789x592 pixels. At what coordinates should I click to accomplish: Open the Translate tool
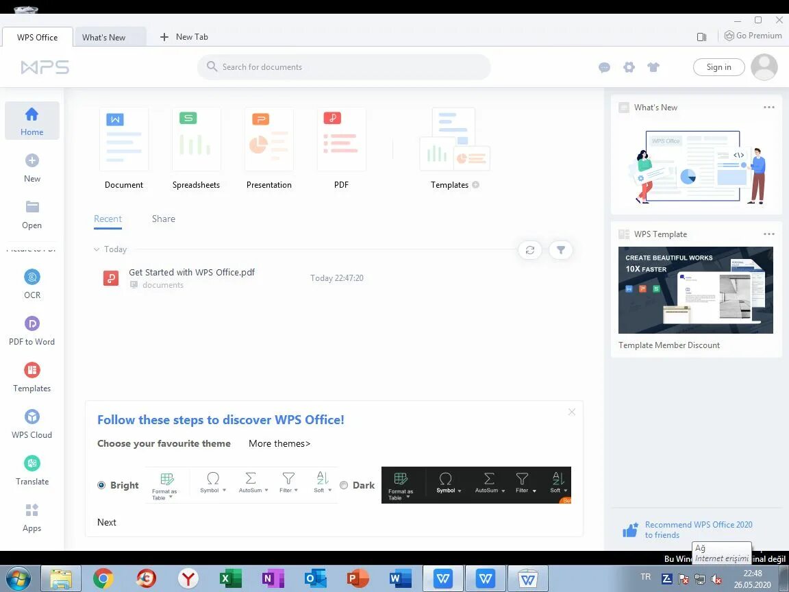point(32,471)
